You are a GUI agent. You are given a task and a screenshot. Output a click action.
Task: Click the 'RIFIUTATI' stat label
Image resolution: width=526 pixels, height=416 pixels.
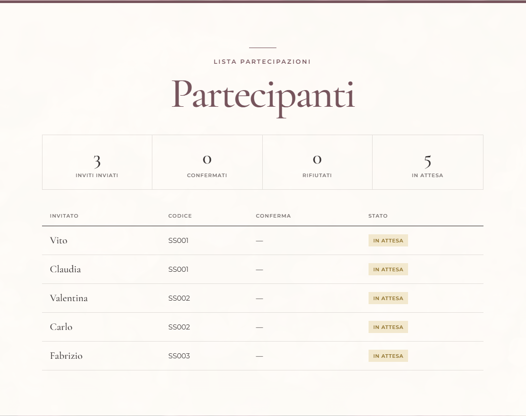tap(317, 175)
